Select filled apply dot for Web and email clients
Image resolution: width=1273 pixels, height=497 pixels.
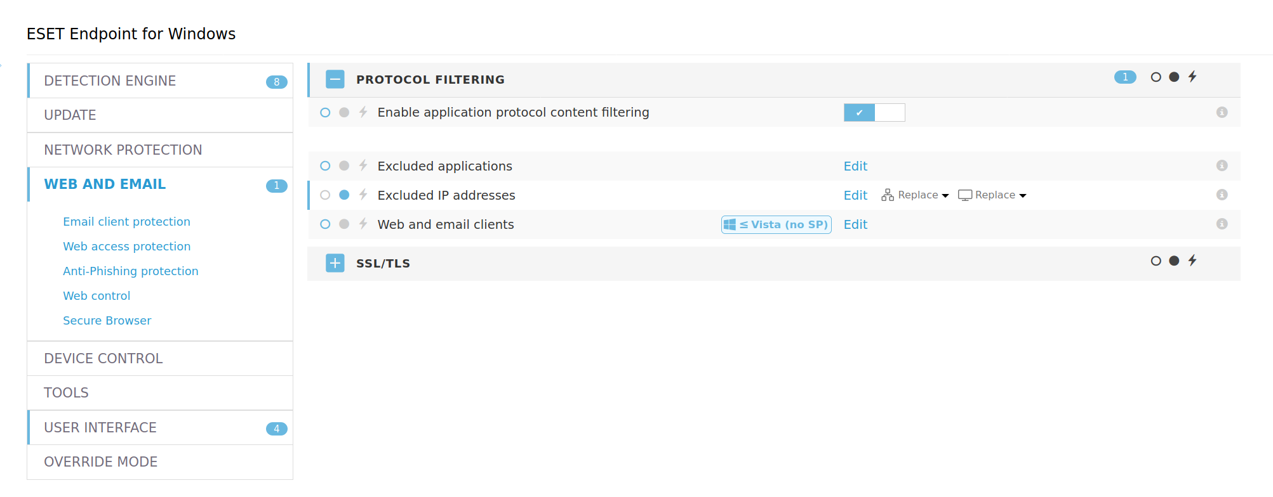click(344, 224)
